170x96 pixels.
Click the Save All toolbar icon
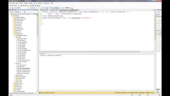(35, 5)
